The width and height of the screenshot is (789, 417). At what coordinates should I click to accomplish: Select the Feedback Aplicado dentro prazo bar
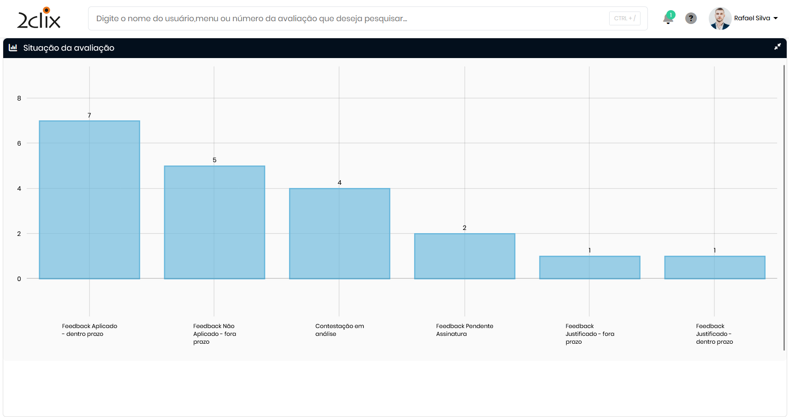89,200
